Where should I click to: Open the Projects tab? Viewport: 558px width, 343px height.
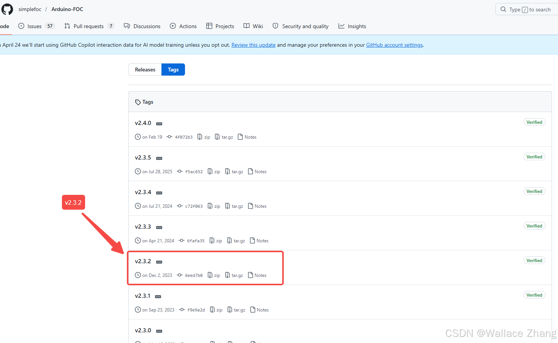[220, 26]
